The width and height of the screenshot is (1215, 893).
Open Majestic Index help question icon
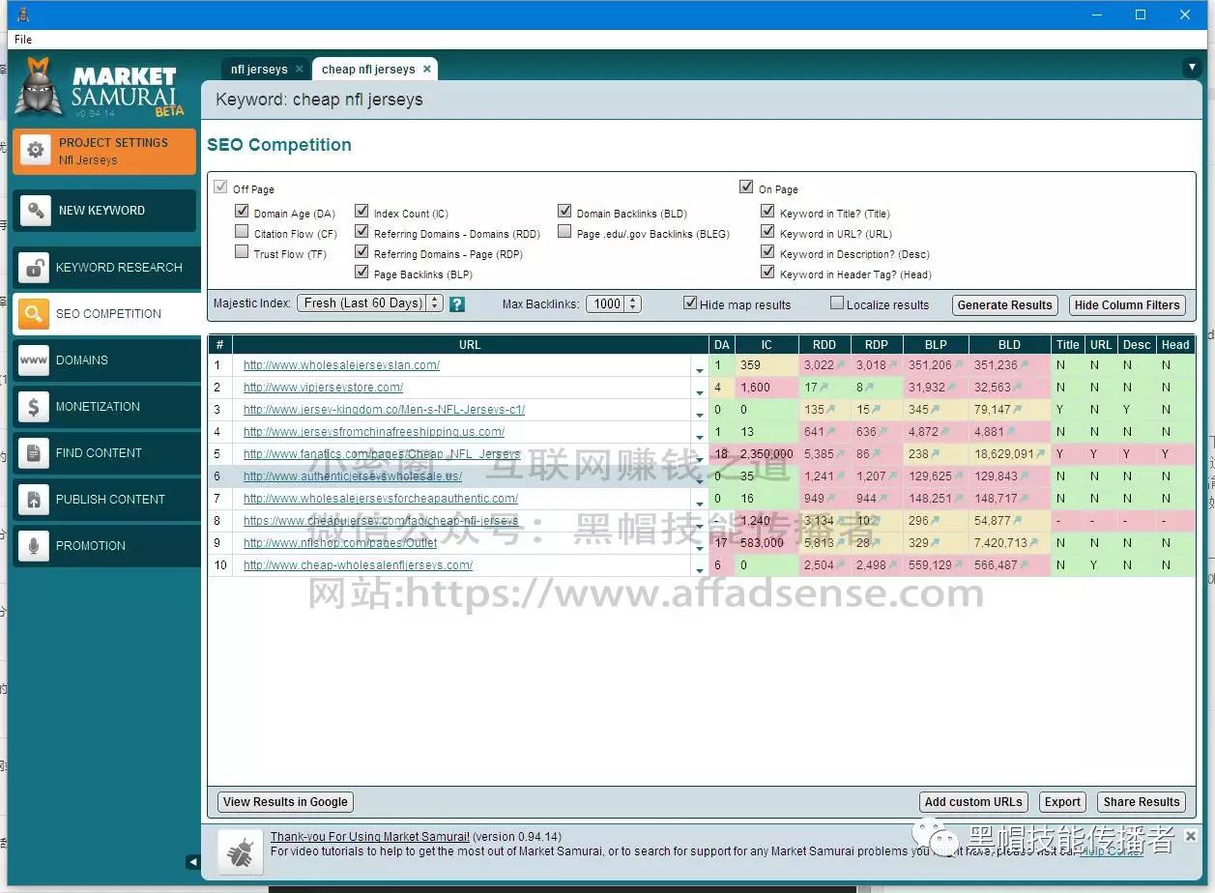click(x=457, y=303)
